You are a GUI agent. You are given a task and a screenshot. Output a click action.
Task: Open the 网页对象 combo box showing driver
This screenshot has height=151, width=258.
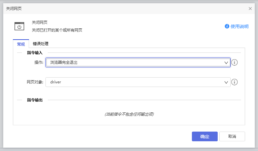[x=135, y=82]
